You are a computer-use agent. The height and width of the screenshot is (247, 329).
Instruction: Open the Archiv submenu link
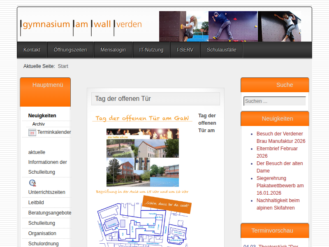[x=39, y=124]
